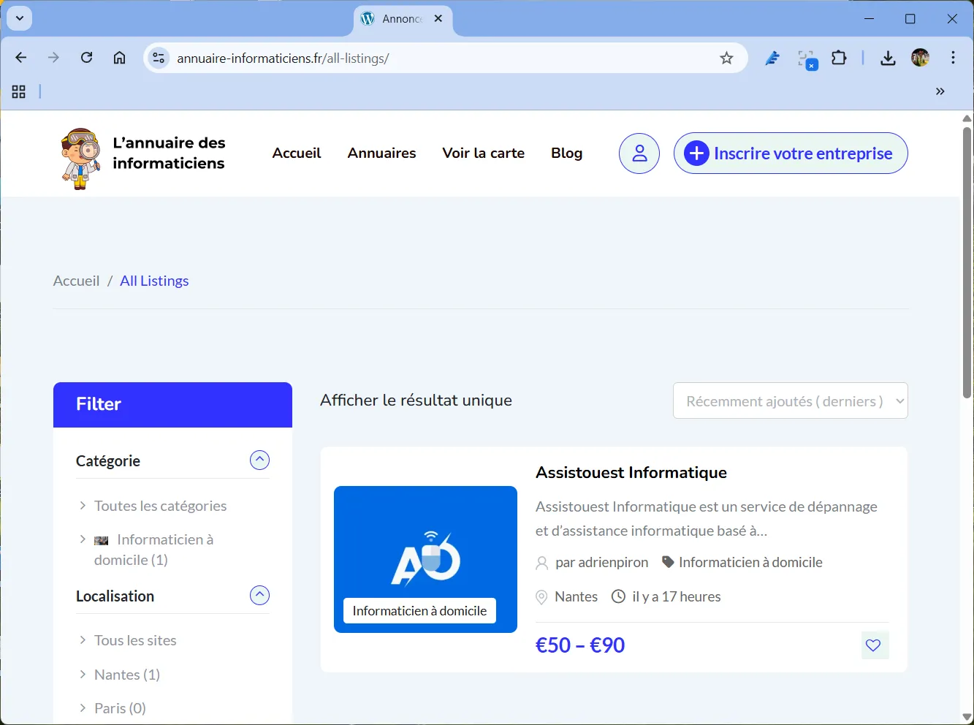Add Assistouest Informatique to favorites heart
The width and height of the screenshot is (974, 725).
[x=873, y=645]
